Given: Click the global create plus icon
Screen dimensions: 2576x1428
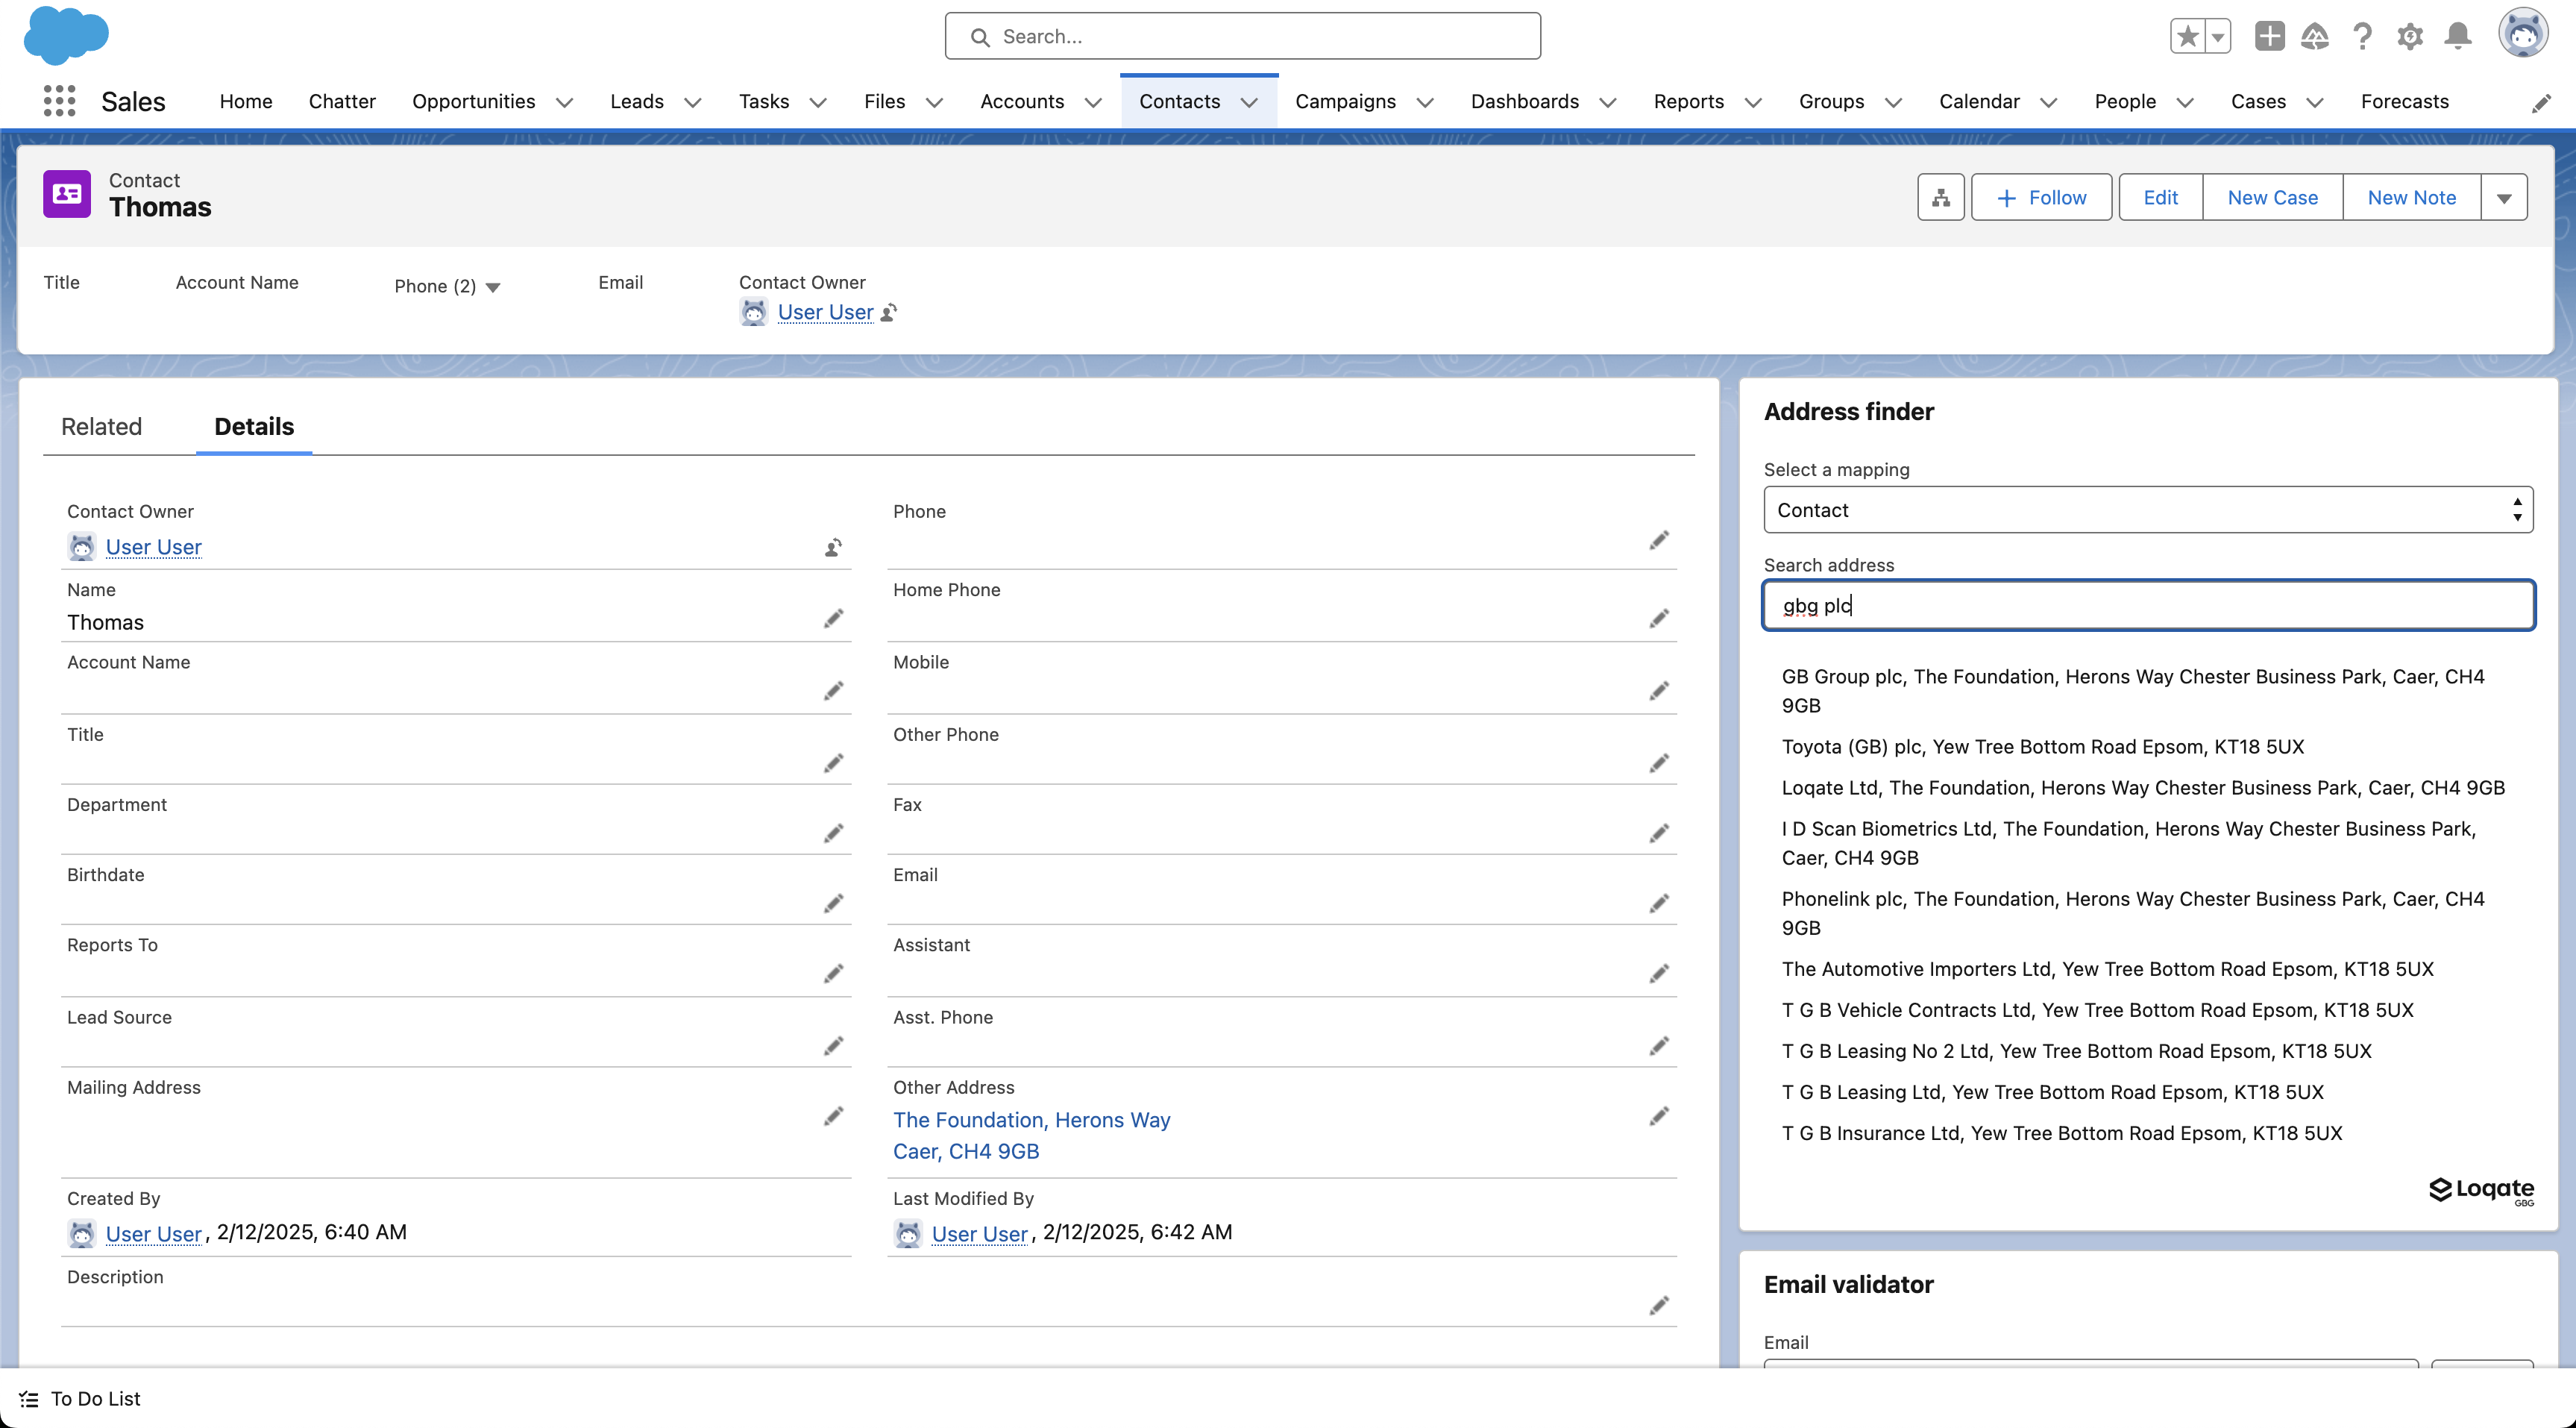Looking at the screenshot, I should pyautogui.click(x=2269, y=37).
